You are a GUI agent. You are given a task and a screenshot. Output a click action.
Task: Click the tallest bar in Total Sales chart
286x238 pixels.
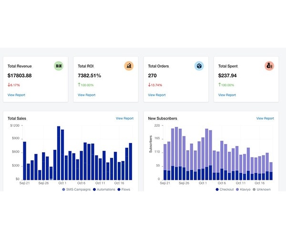coord(59,153)
